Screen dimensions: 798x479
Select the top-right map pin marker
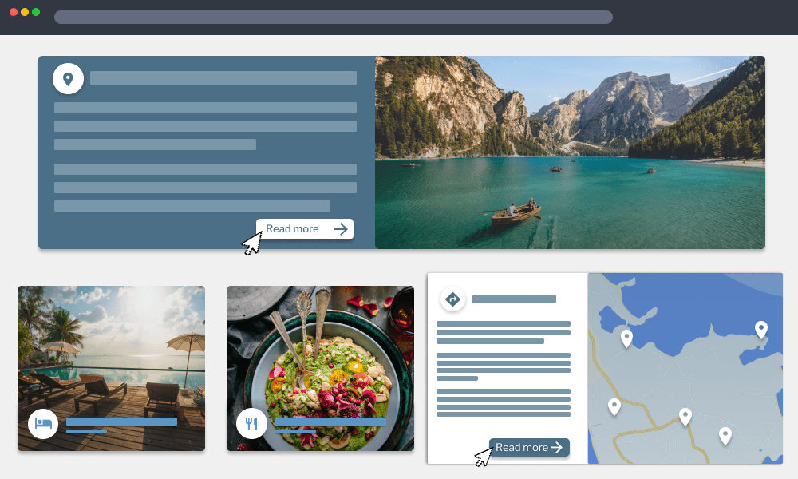pos(761,328)
